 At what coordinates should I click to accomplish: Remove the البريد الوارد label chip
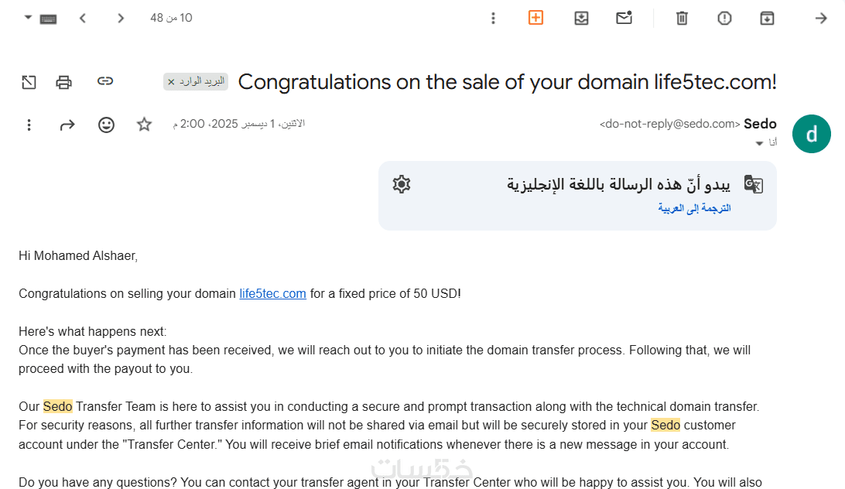(x=172, y=82)
